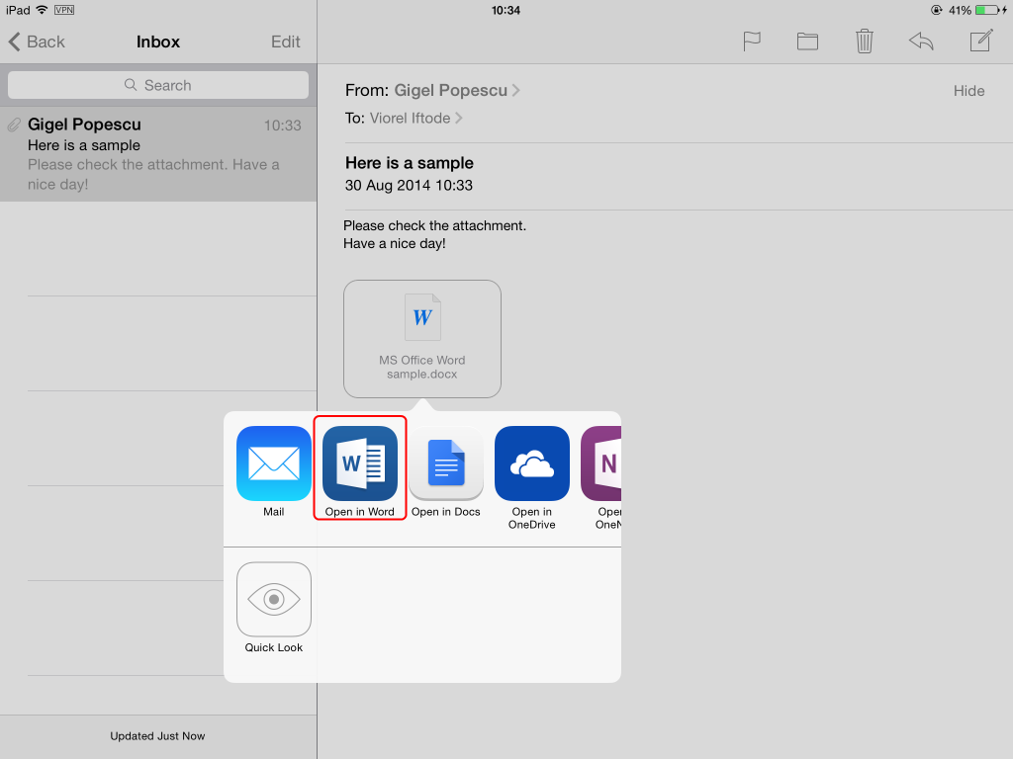
Task: Hide the message header details
Action: [969, 91]
